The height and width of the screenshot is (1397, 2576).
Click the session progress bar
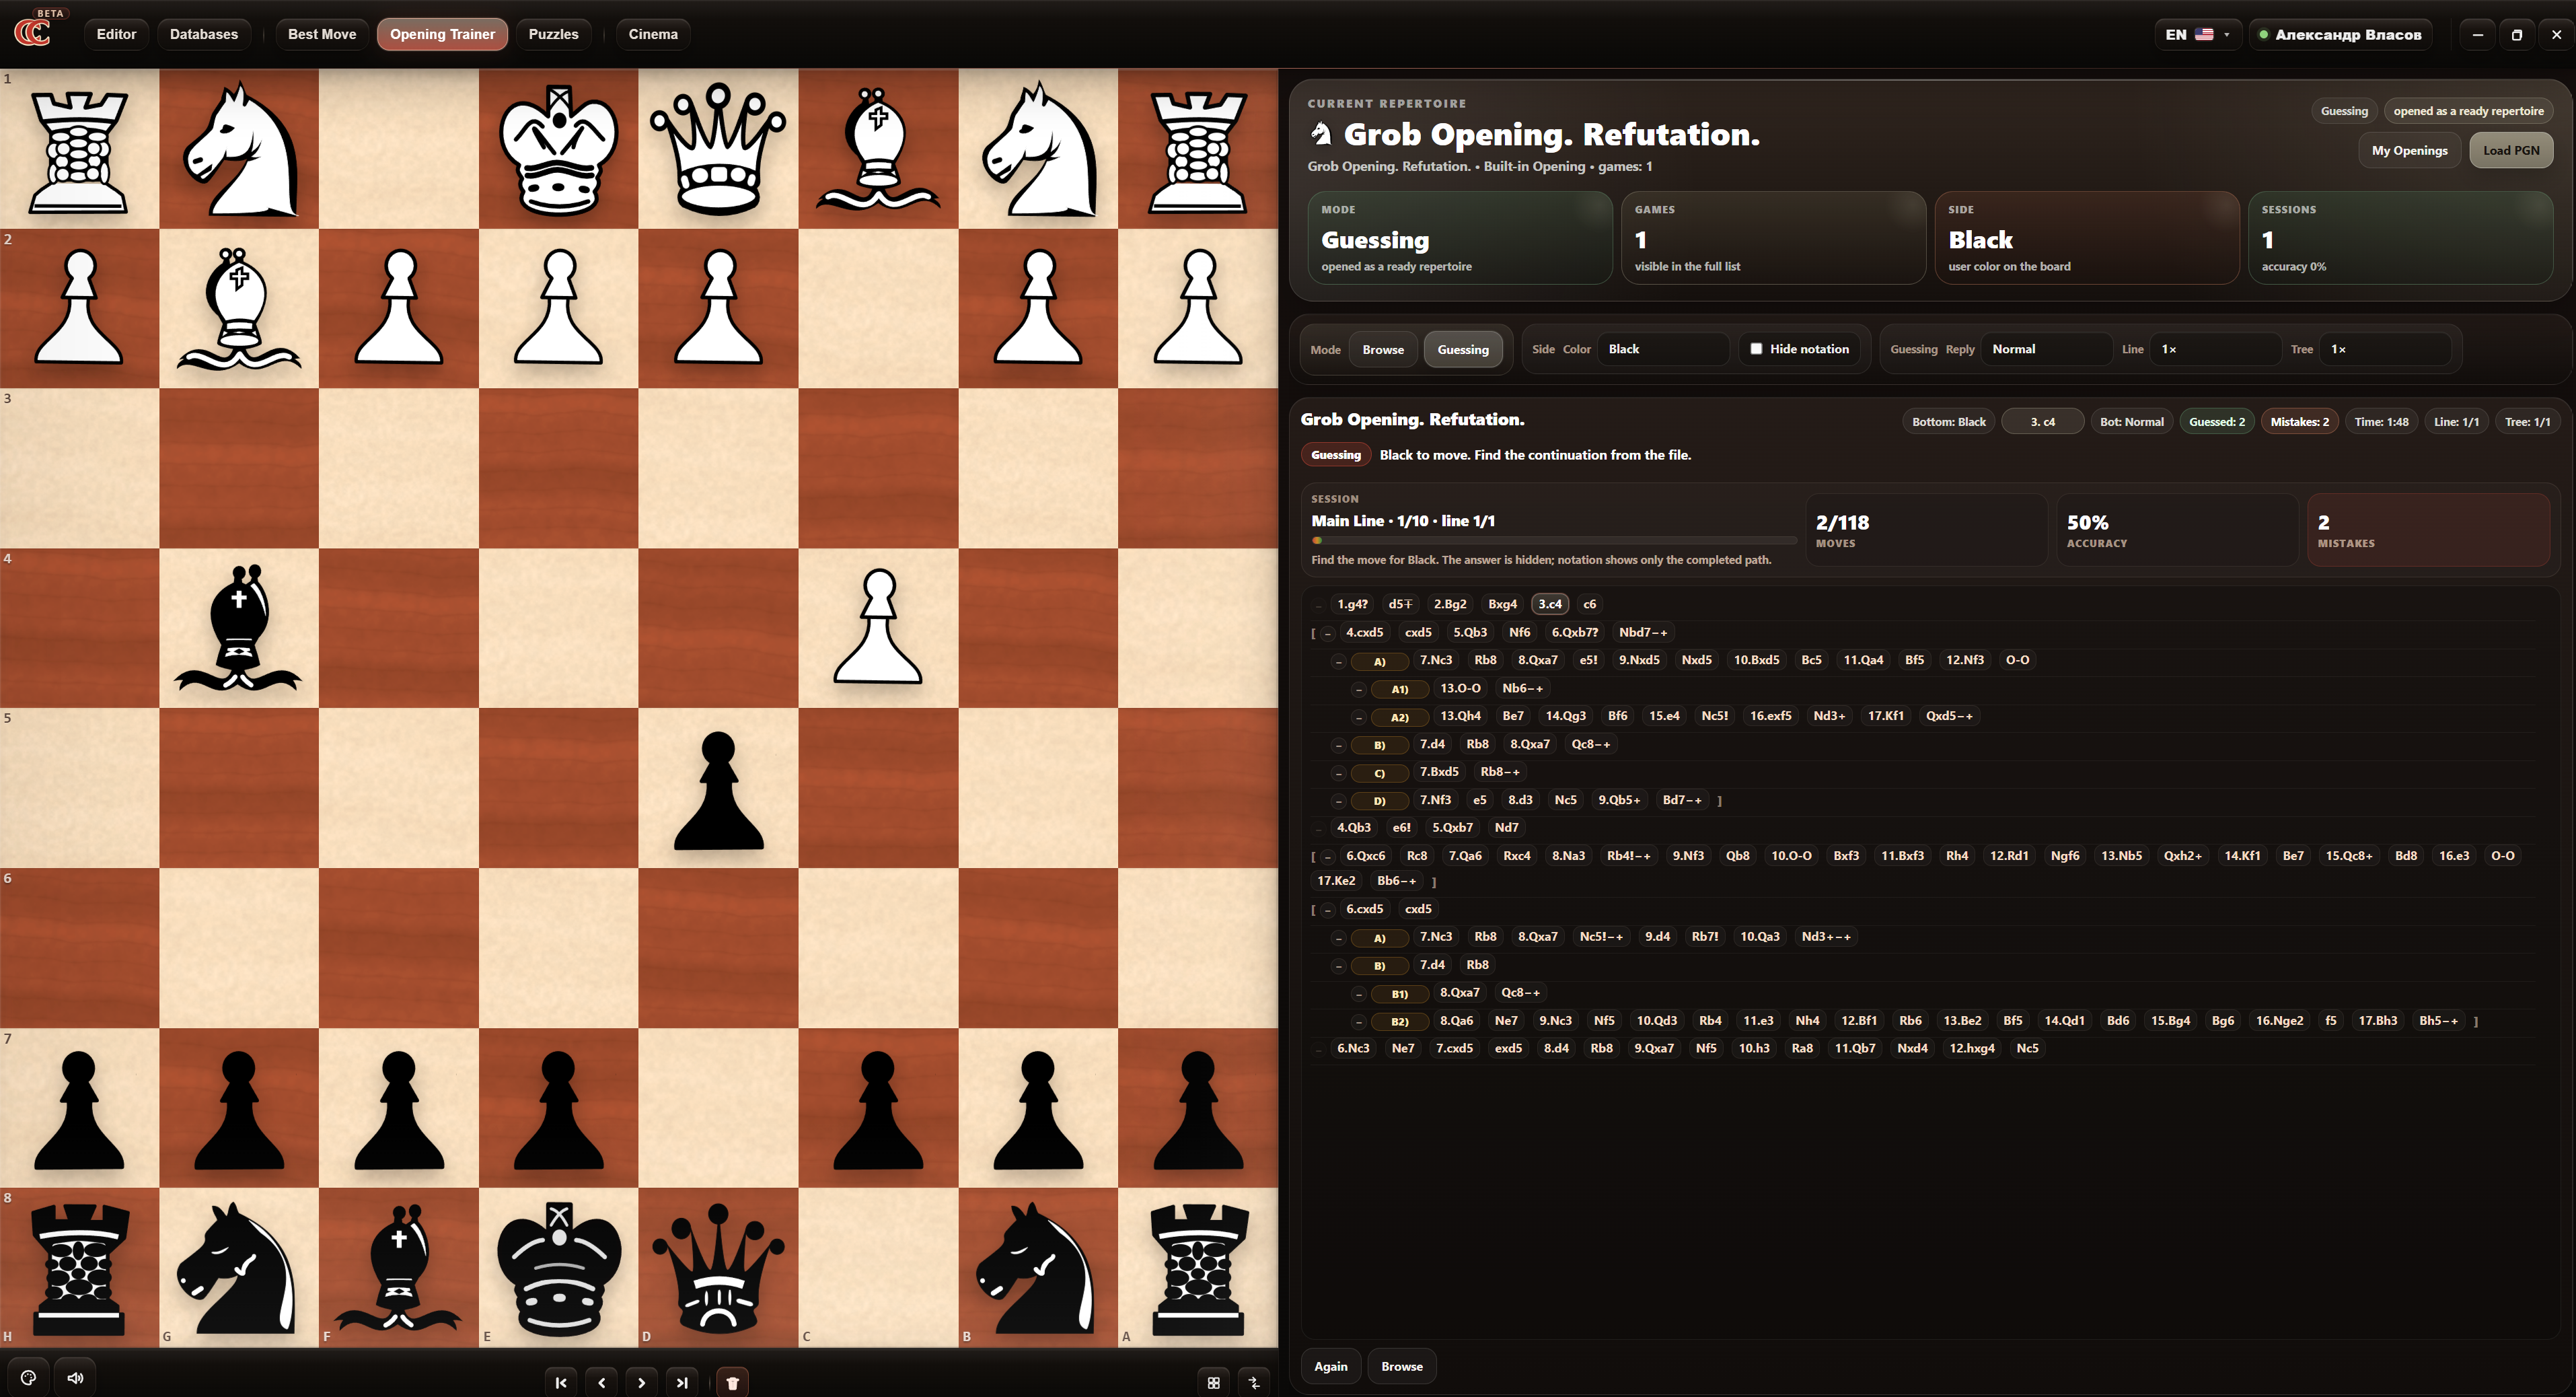pyautogui.click(x=1554, y=540)
